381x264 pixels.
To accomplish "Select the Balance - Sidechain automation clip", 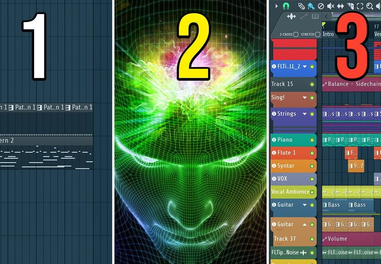I will 351,84.
